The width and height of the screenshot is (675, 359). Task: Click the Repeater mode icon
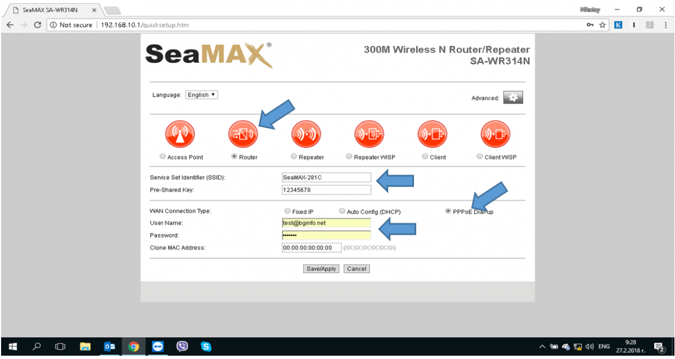305,134
